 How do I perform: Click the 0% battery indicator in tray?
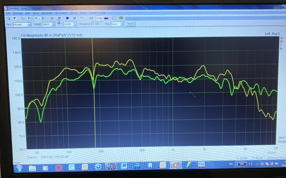pos(242,164)
